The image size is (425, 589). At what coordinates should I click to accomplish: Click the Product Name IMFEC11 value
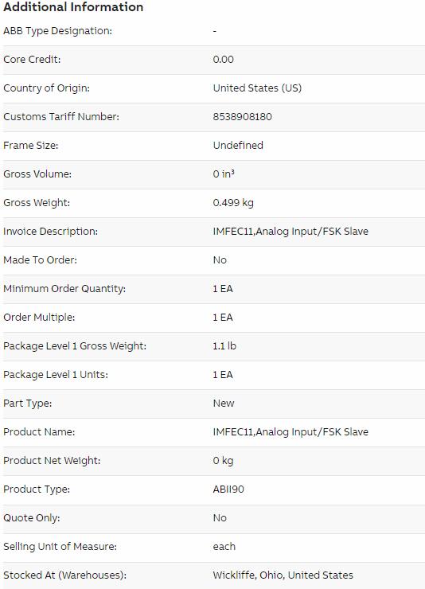pyautogui.click(x=290, y=432)
